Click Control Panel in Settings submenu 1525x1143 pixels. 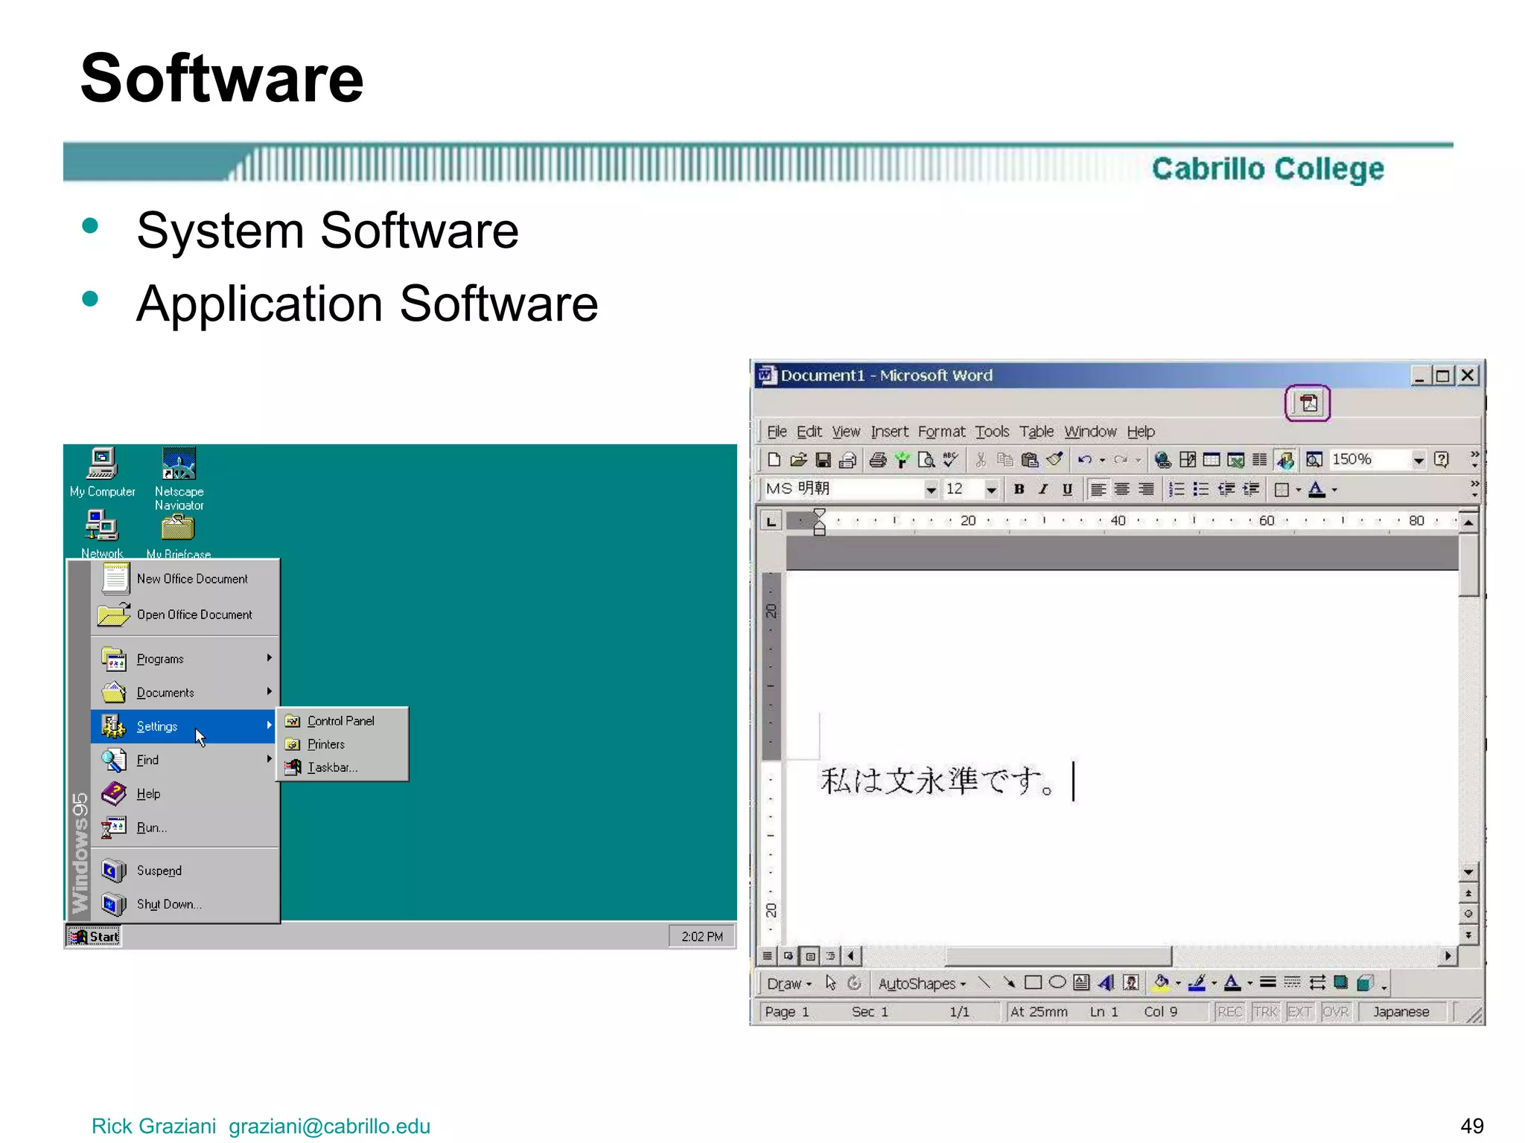click(342, 720)
